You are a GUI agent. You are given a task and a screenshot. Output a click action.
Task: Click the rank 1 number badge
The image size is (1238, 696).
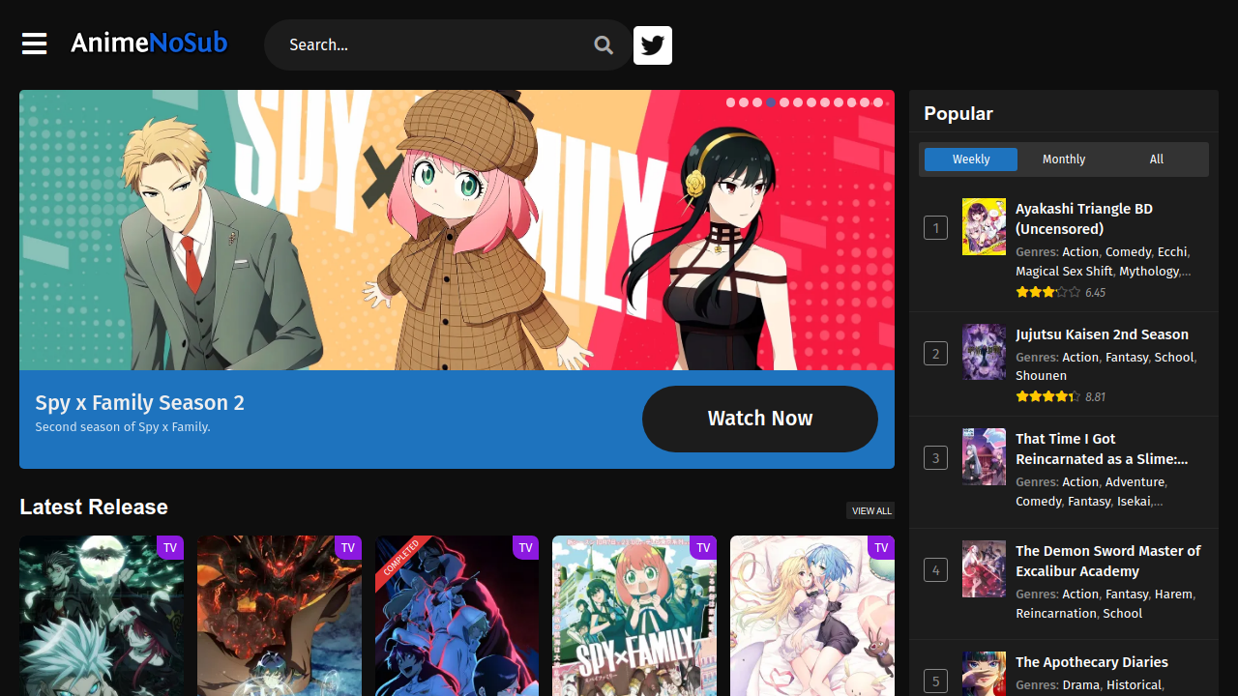[x=935, y=228]
